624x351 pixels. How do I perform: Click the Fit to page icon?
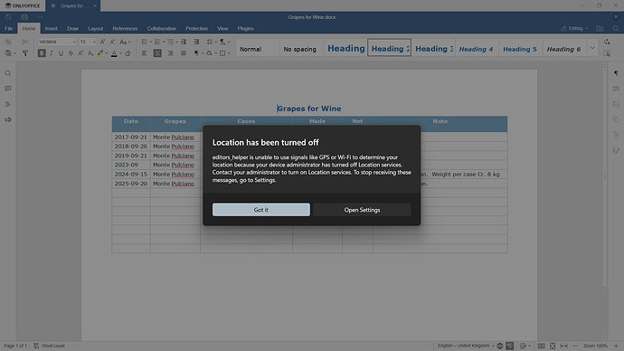553,346
